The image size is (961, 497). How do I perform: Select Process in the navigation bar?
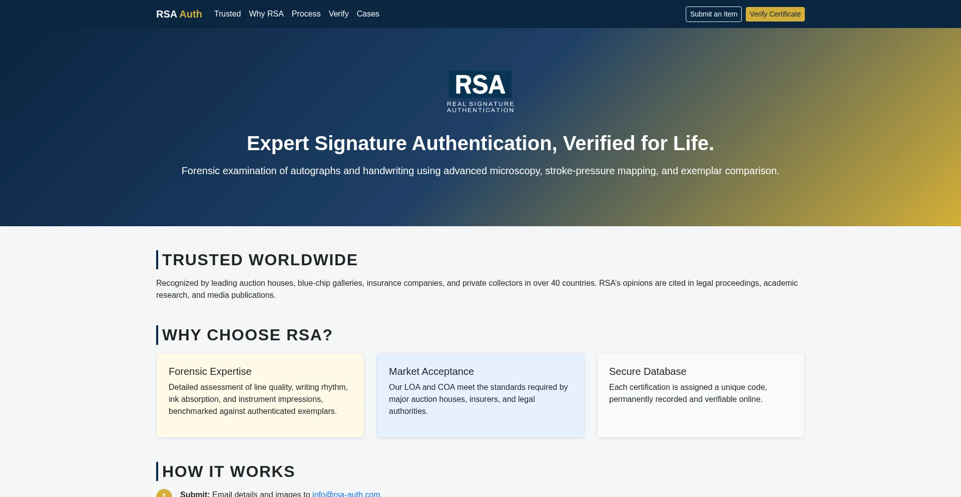point(306,14)
